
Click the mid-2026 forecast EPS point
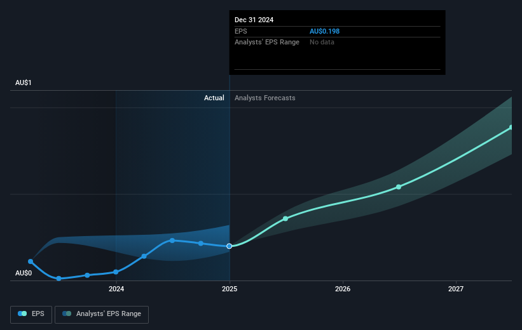pos(399,187)
